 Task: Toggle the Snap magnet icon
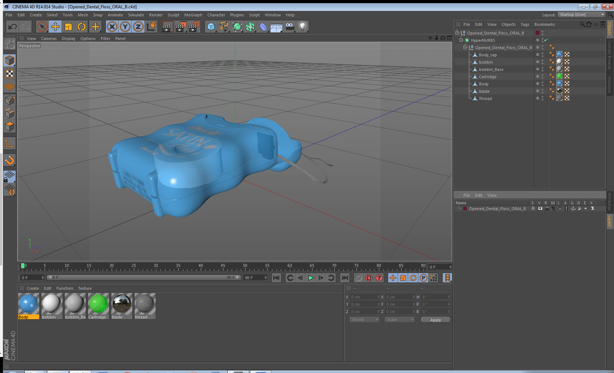(x=10, y=160)
